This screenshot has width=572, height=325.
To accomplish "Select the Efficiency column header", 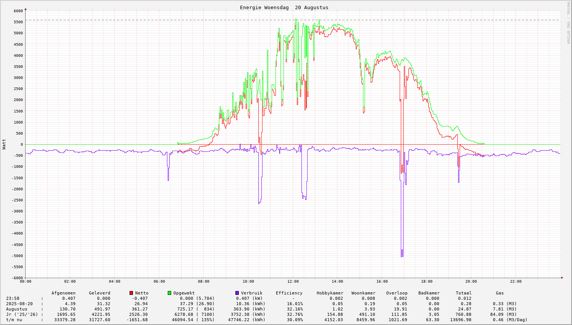I will pyautogui.click(x=289, y=293).
